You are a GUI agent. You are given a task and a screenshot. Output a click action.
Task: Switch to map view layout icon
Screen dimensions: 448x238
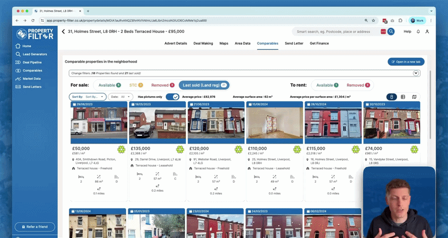[414, 97]
